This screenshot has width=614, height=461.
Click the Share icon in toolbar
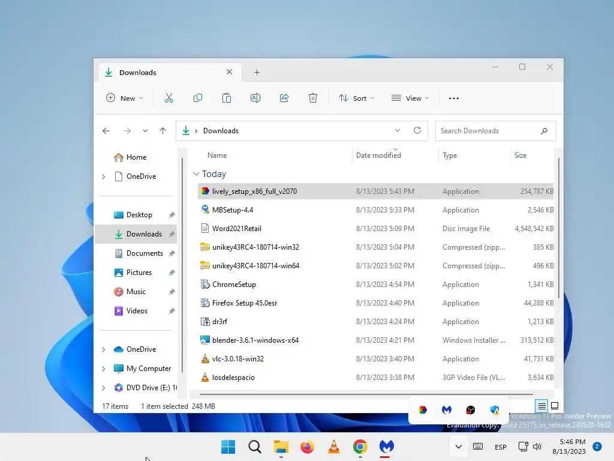tap(284, 98)
